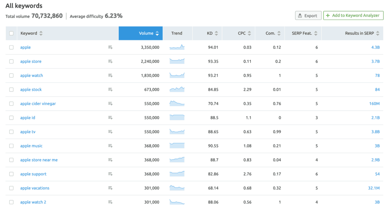
Task: Check the apple music checkbox
Action: coord(11,146)
